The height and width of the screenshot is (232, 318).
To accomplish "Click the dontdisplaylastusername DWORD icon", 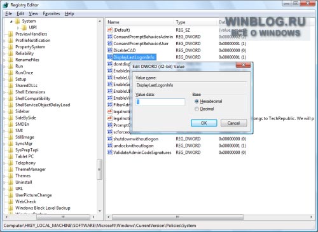I will 109,64.
